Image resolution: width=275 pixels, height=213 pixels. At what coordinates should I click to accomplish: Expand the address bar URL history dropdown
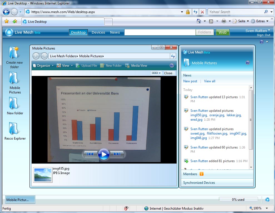pyautogui.click(x=182, y=12)
